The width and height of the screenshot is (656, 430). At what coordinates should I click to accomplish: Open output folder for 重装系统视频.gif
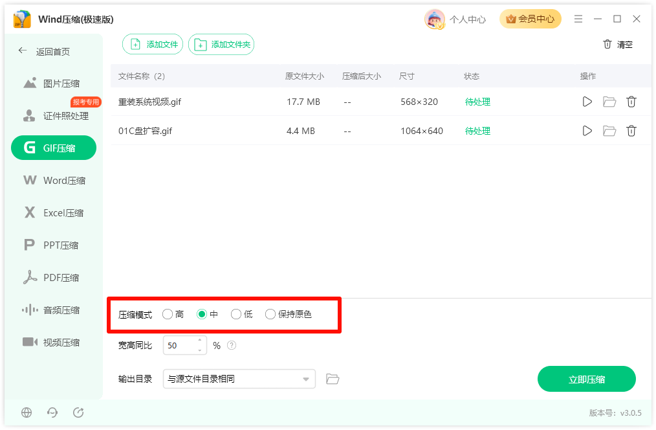(x=609, y=102)
